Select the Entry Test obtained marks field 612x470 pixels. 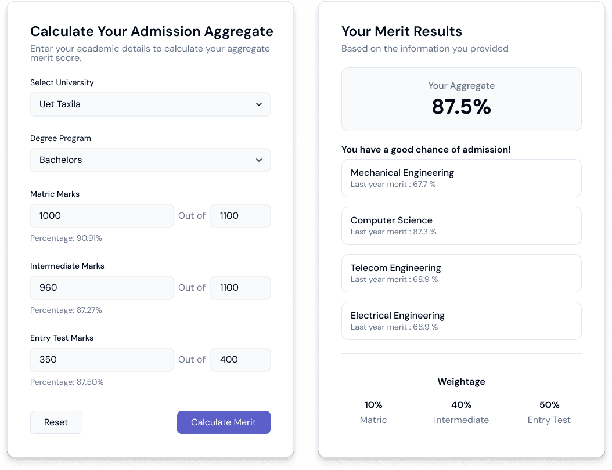(102, 360)
